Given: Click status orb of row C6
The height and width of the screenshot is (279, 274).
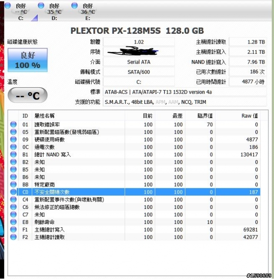Looking at the screenshot, I should pos(13,207).
